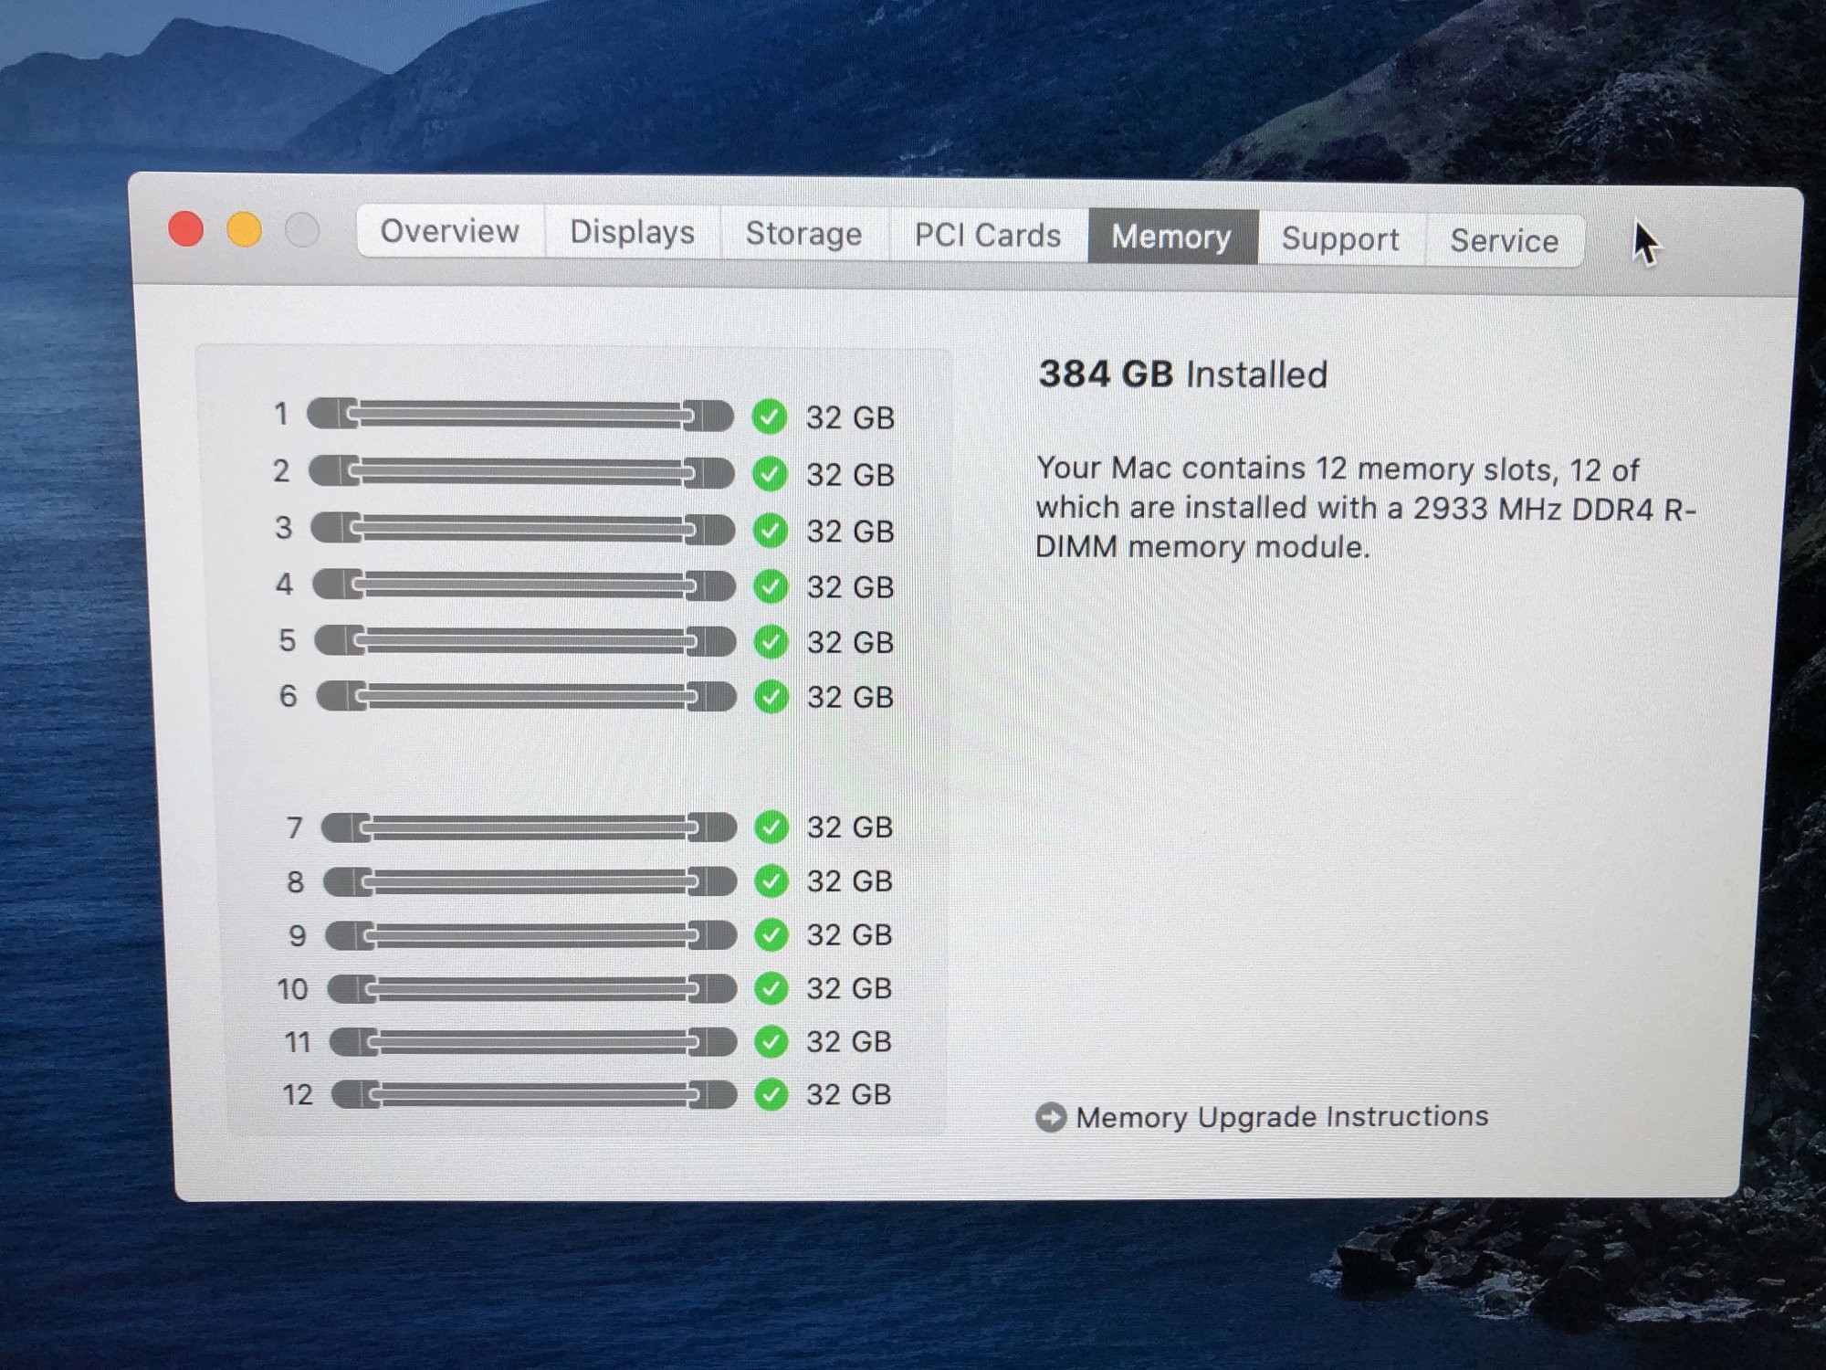
Task: Select the Storage tab
Action: 803,235
